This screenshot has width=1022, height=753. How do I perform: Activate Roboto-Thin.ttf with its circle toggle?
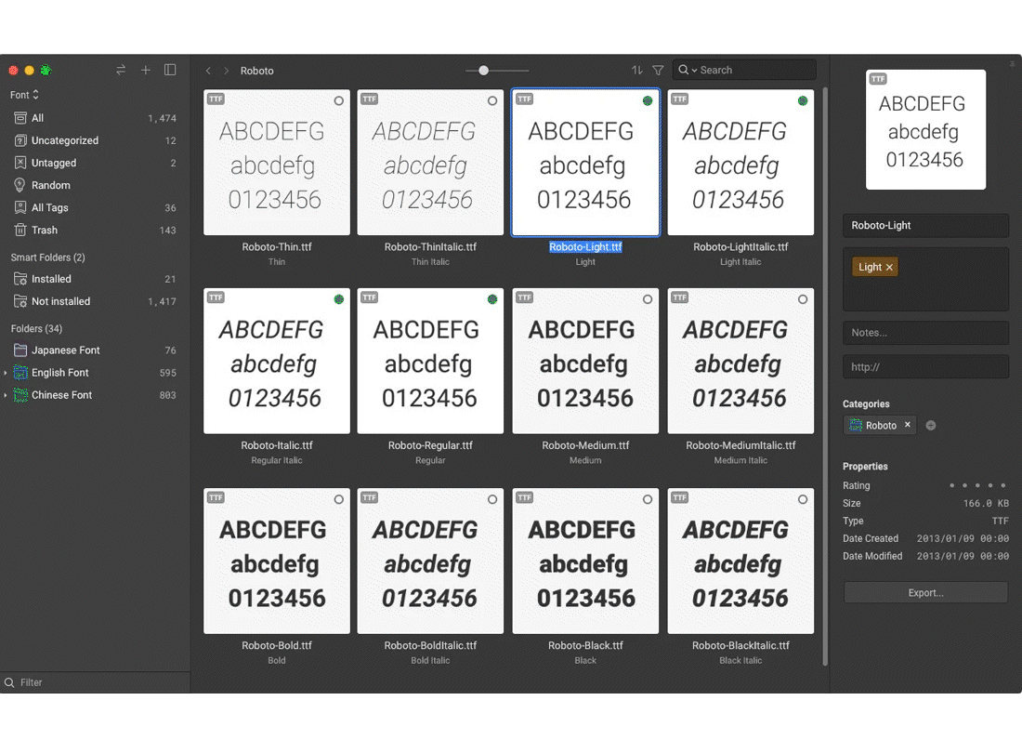click(x=339, y=100)
